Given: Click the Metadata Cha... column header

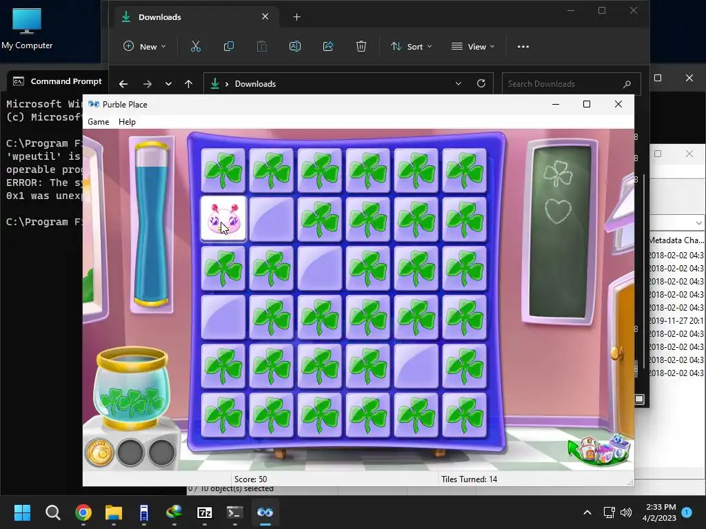Looking at the screenshot, I should [676, 240].
